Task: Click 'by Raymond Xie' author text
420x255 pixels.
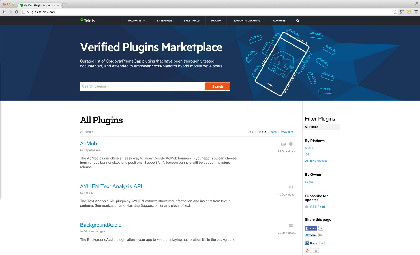Action: click(90, 150)
